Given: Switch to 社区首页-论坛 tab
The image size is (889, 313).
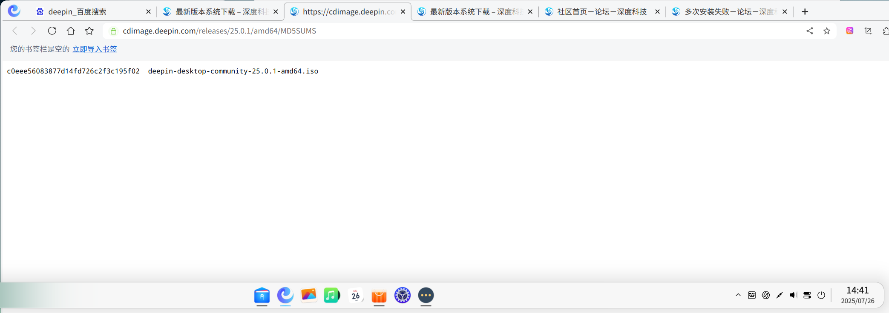Looking at the screenshot, I should point(601,11).
